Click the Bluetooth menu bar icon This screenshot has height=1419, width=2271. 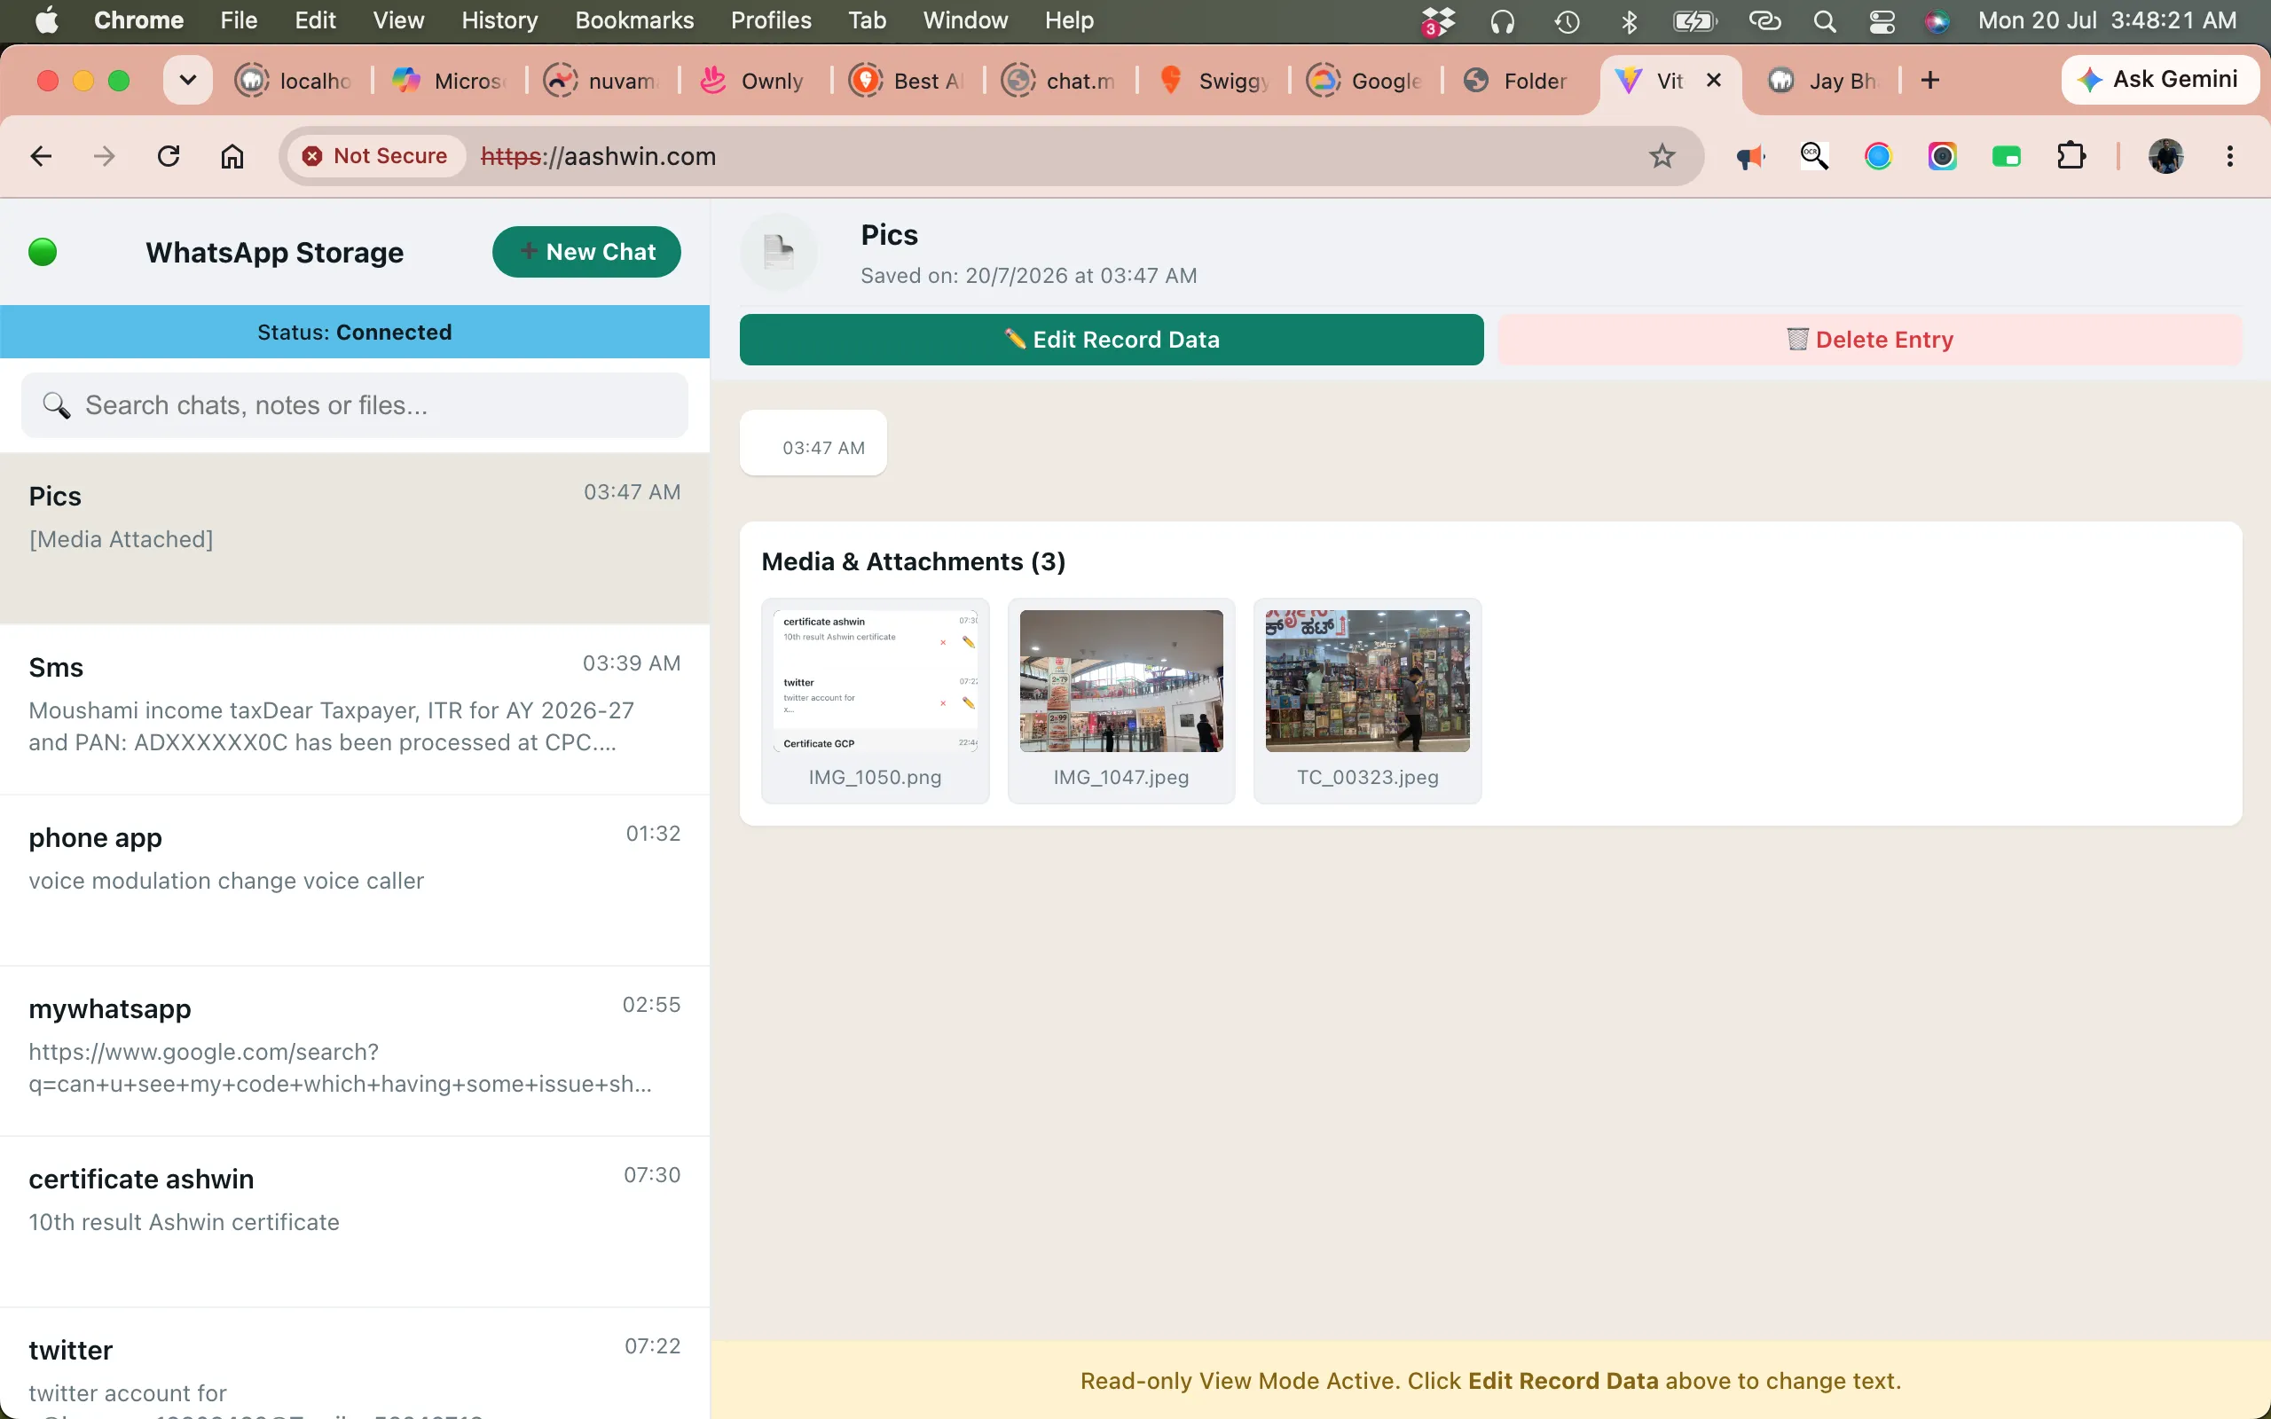pyautogui.click(x=1629, y=20)
